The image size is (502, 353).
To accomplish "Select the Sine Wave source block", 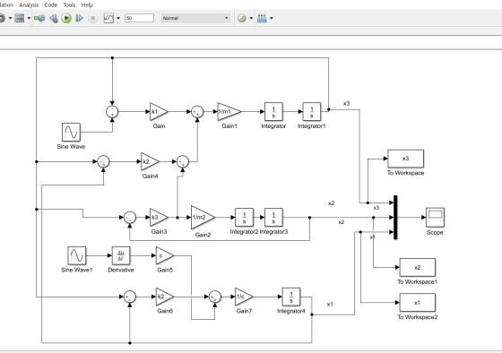I will [71, 132].
